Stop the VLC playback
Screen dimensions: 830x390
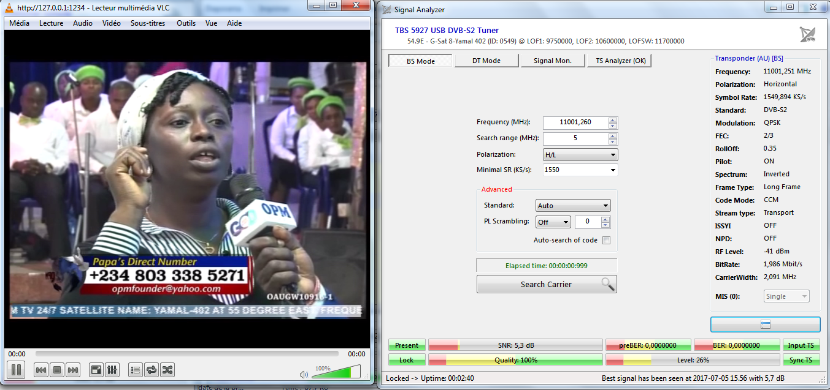(57, 370)
